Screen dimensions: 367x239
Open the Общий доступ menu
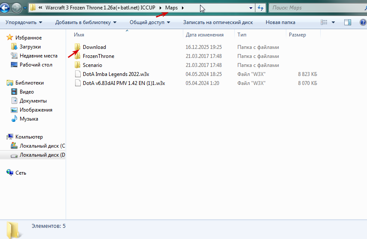(x=150, y=22)
